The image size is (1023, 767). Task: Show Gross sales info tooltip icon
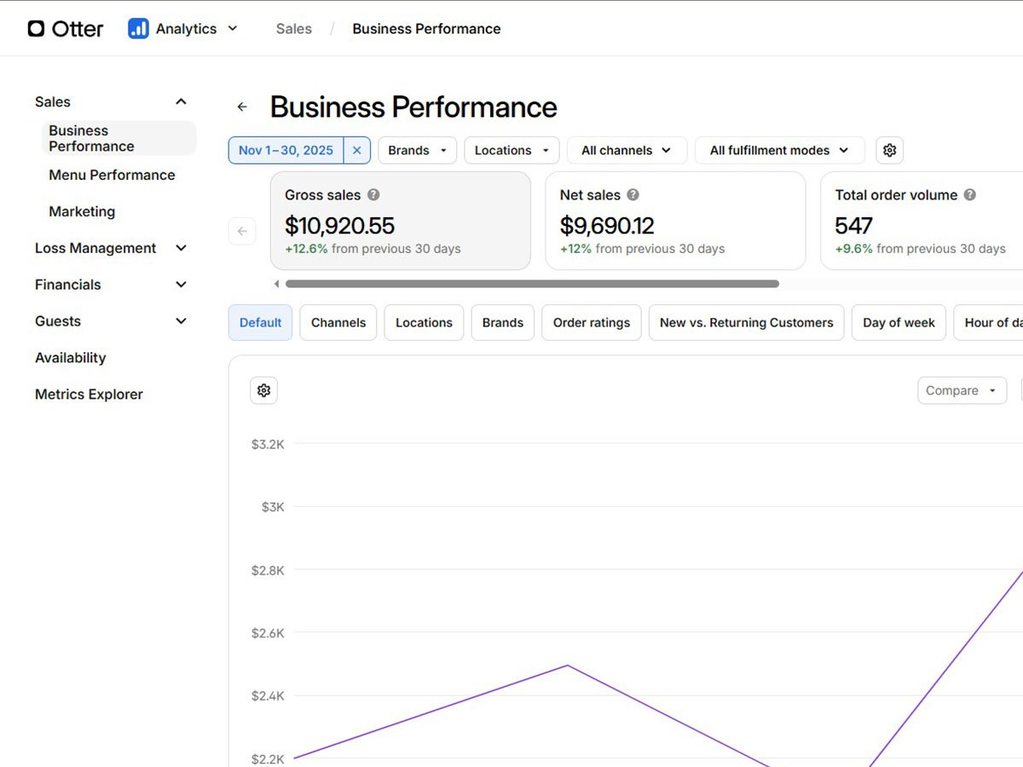click(373, 195)
